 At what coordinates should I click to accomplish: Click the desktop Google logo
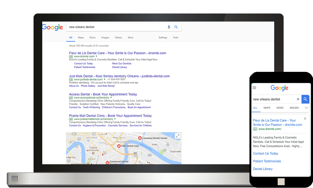tap(53, 27)
